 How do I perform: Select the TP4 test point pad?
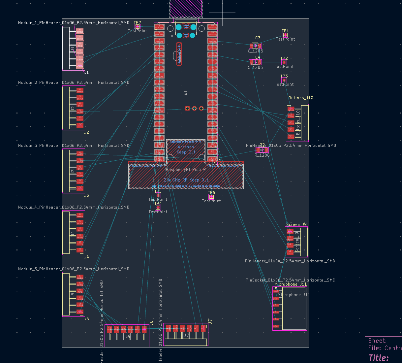(158, 207)
